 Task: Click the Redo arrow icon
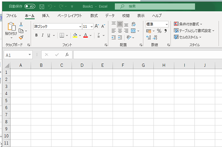[x=61, y=6]
